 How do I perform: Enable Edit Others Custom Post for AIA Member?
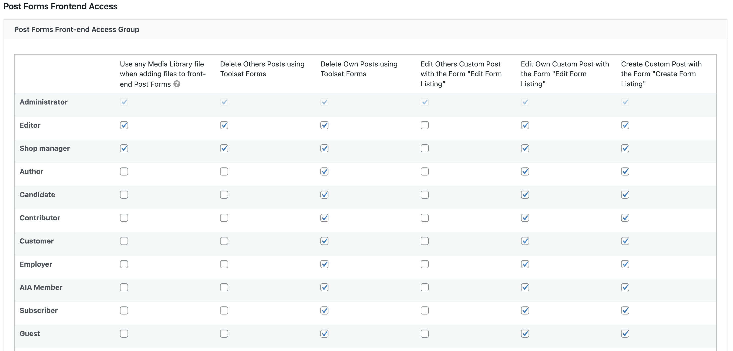pos(424,287)
